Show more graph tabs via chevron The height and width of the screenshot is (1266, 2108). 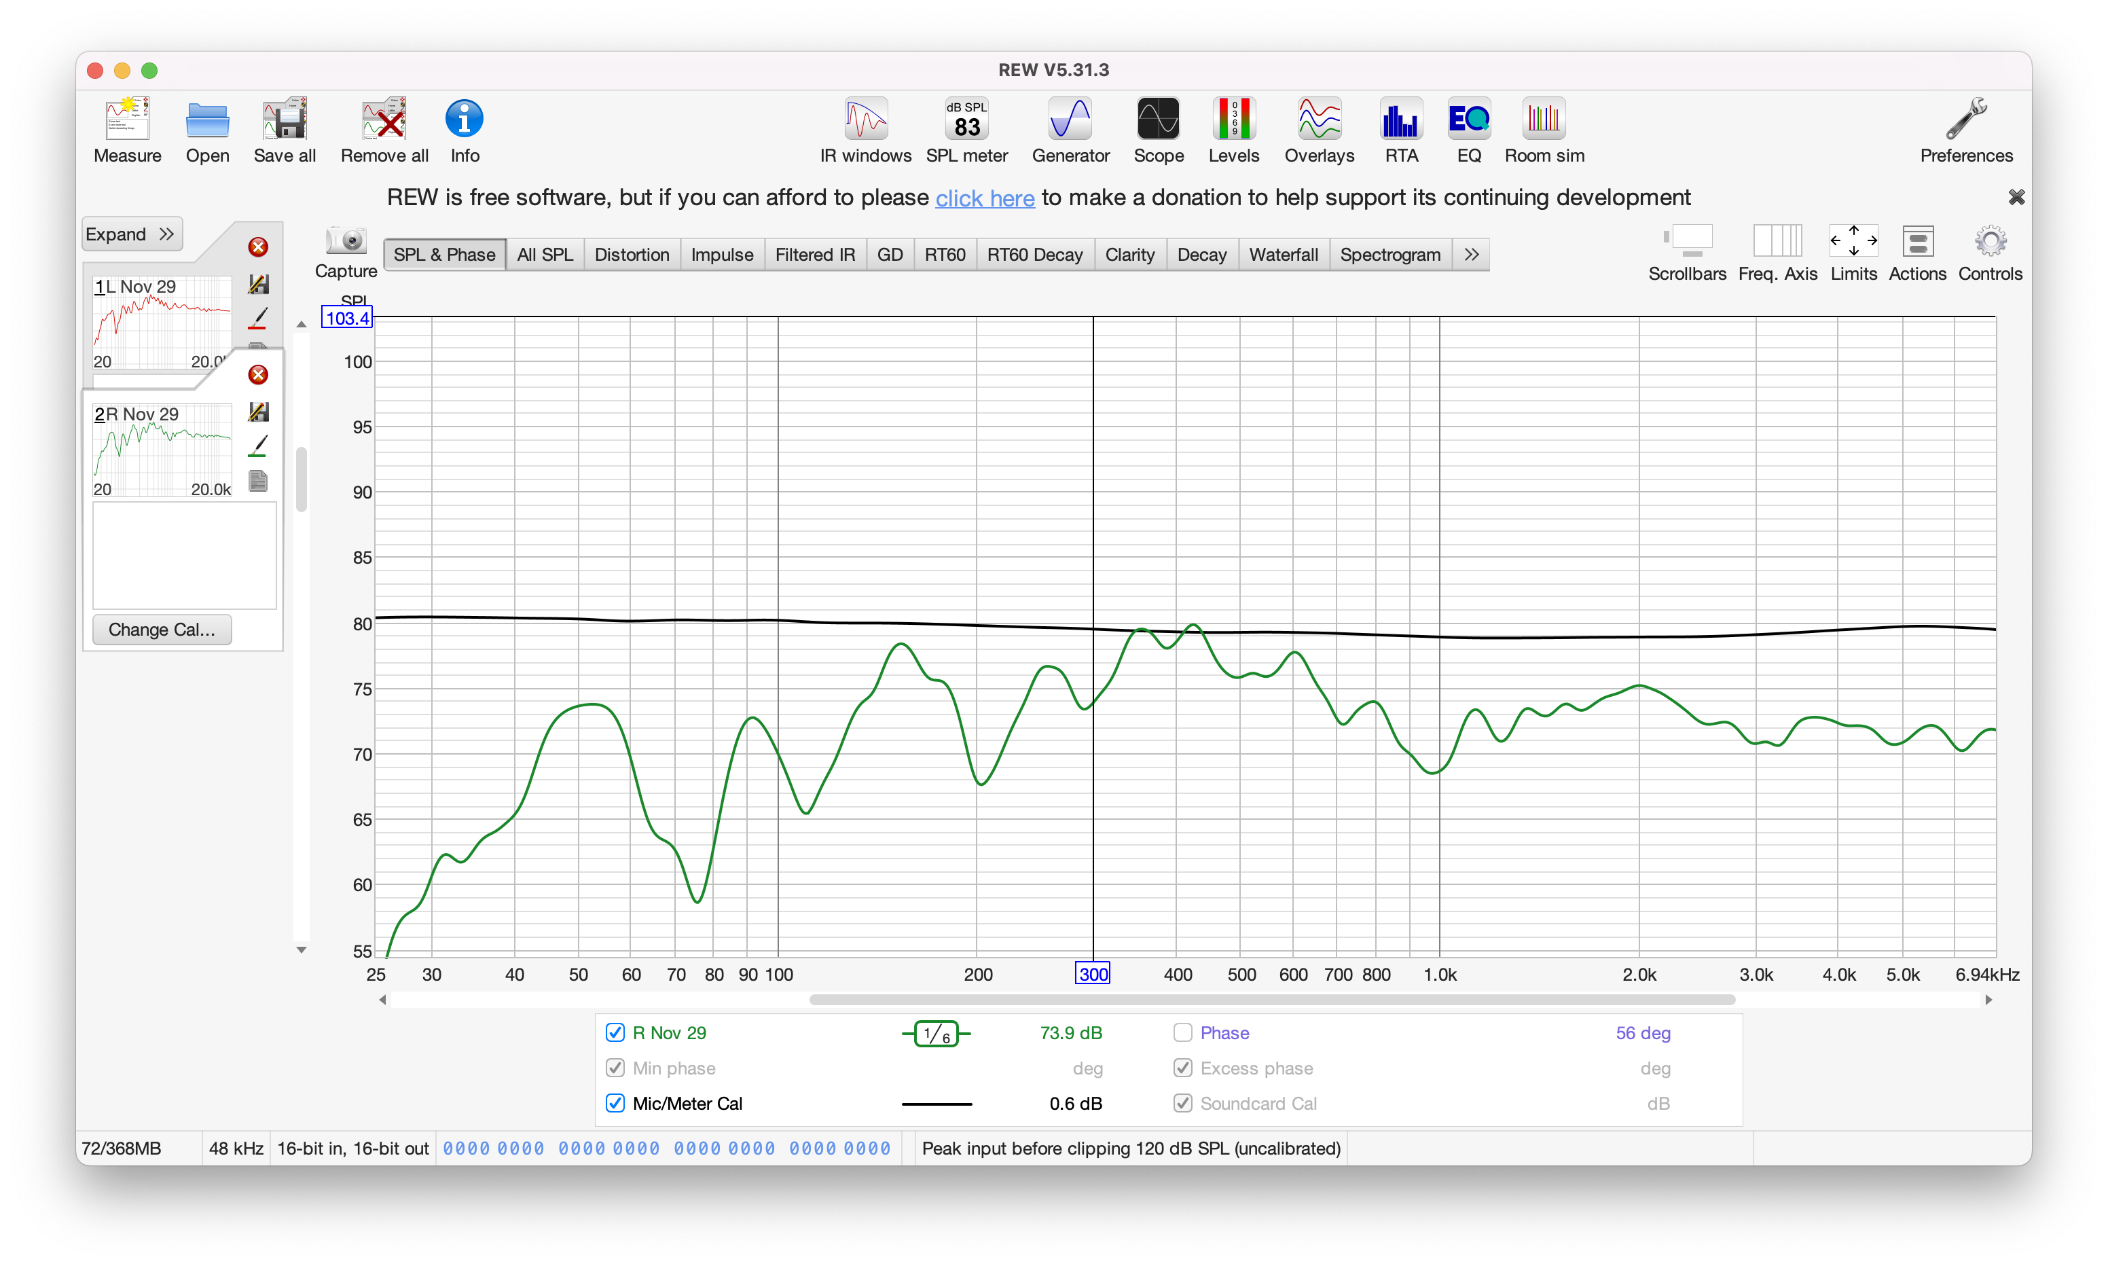(1471, 254)
